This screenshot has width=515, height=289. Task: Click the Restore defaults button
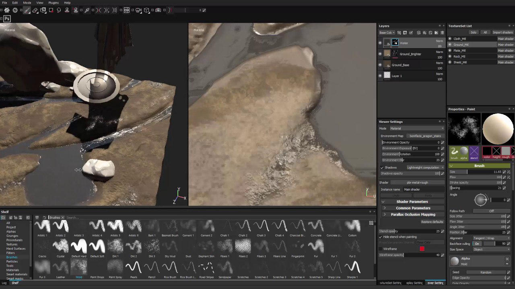point(432,222)
